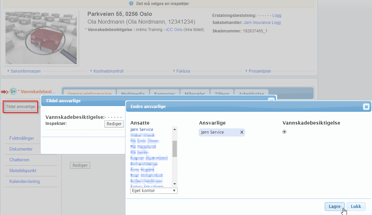372x215 pixels.
Task: Close the Tildel ansvarlige dialog
Action: [x=271, y=100]
